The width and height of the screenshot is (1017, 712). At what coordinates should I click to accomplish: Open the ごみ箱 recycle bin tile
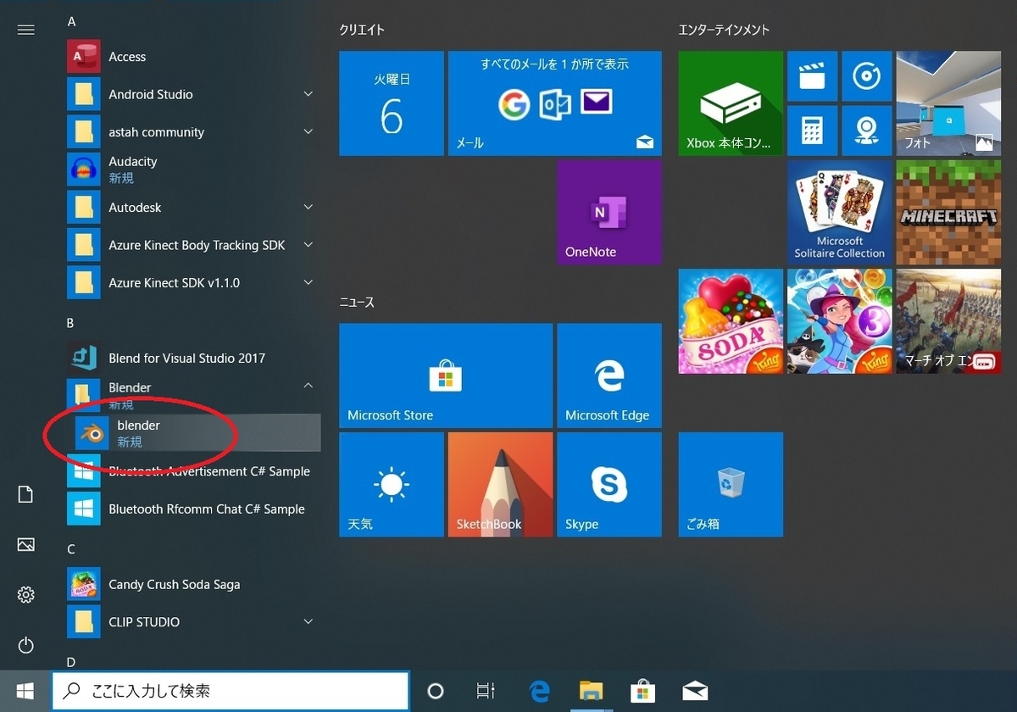click(x=731, y=484)
